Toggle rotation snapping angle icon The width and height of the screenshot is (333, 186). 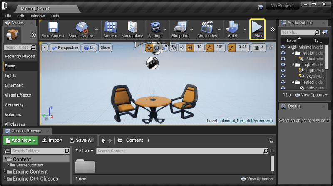pyautogui.click(x=210, y=47)
